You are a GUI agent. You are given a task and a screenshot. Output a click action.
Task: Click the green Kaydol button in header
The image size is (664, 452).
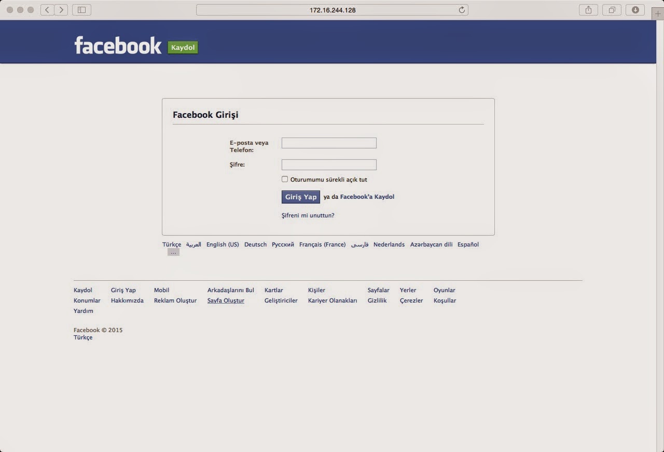(183, 48)
